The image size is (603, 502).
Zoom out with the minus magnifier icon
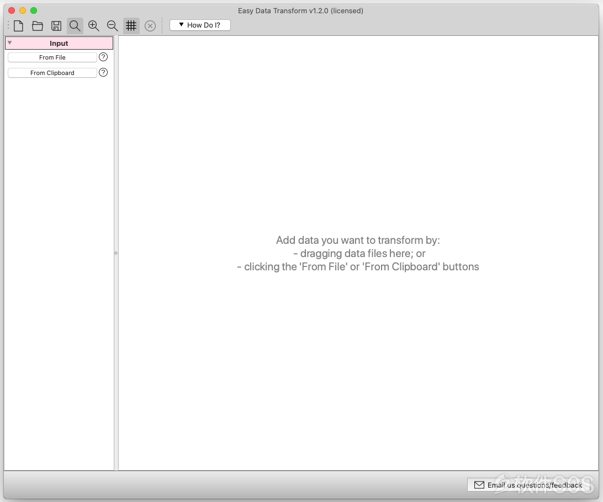pyautogui.click(x=112, y=26)
